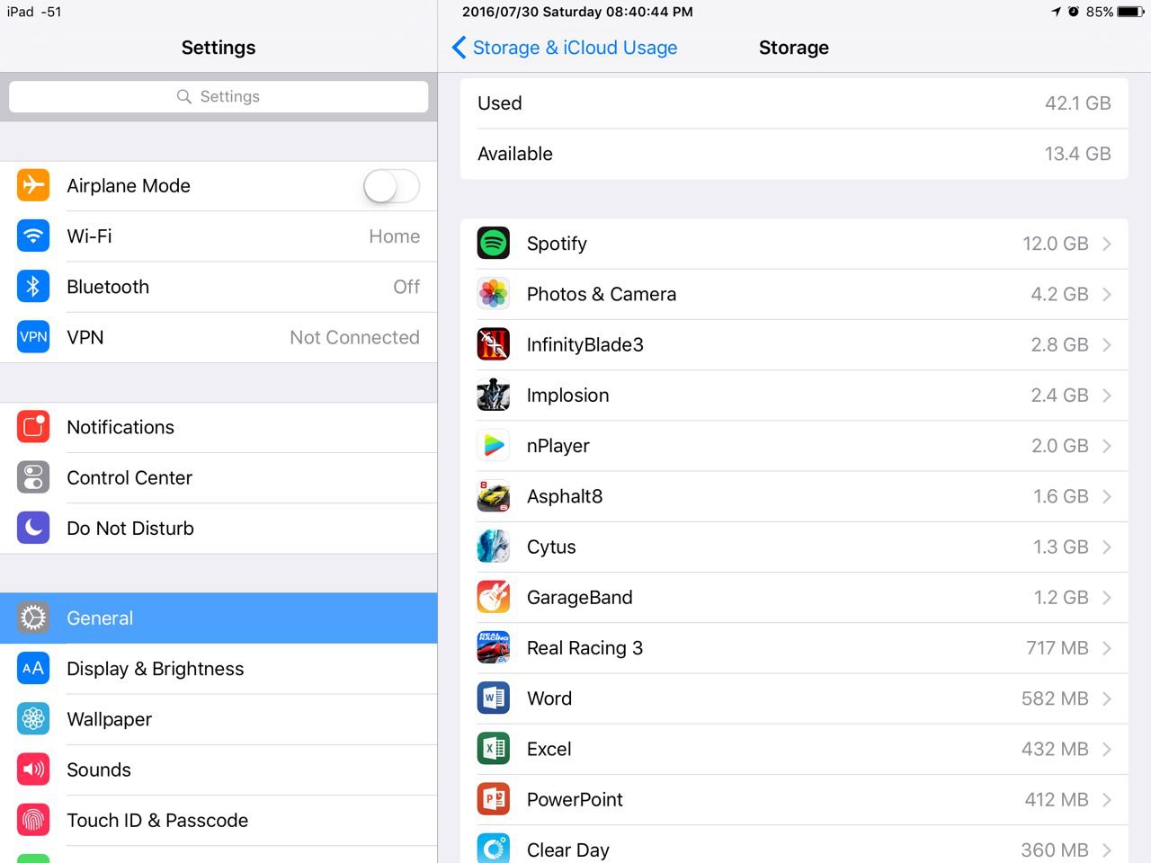The image size is (1151, 863).
Task: Tap the Used storage value 42.1 GB
Action: [x=1077, y=103]
